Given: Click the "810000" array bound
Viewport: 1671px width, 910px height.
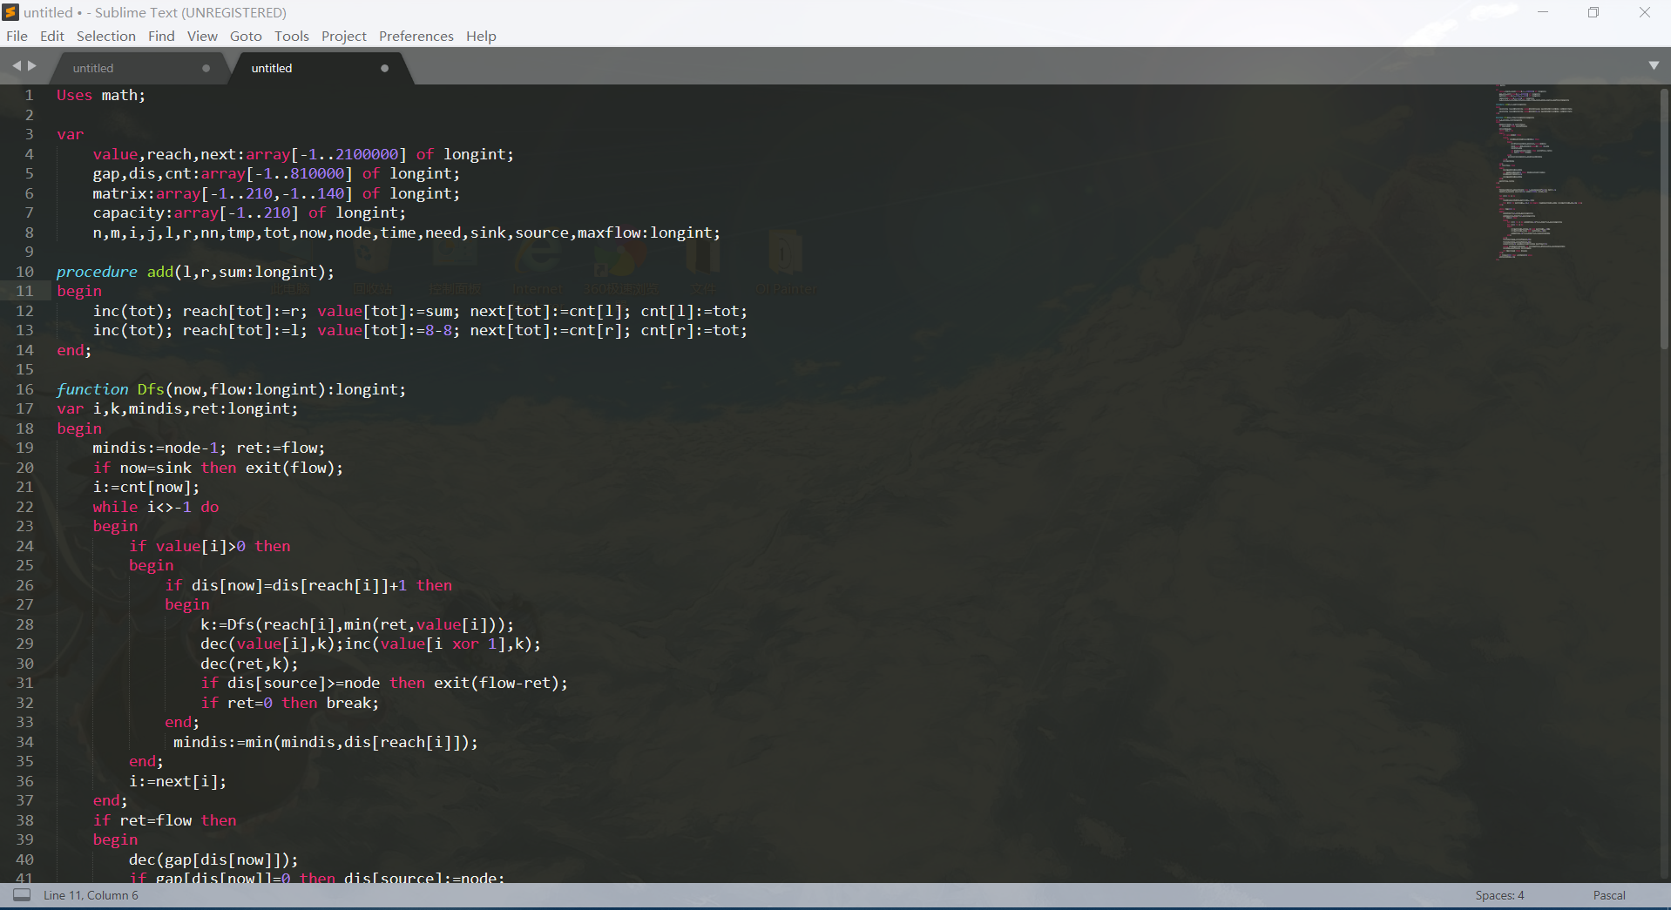Looking at the screenshot, I should tap(317, 173).
